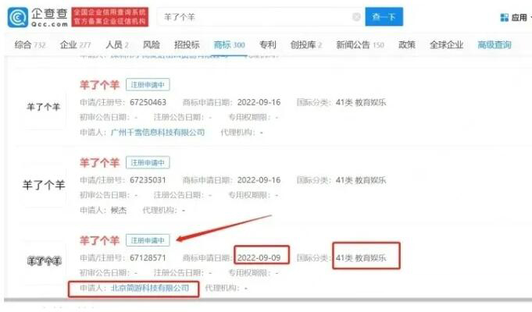
Task: Focus the search field containing 羊了个羊
Action: (261, 16)
